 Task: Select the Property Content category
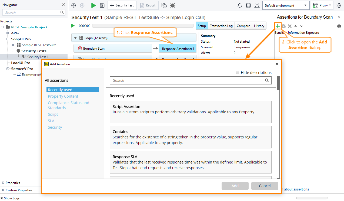tap(63, 96)
